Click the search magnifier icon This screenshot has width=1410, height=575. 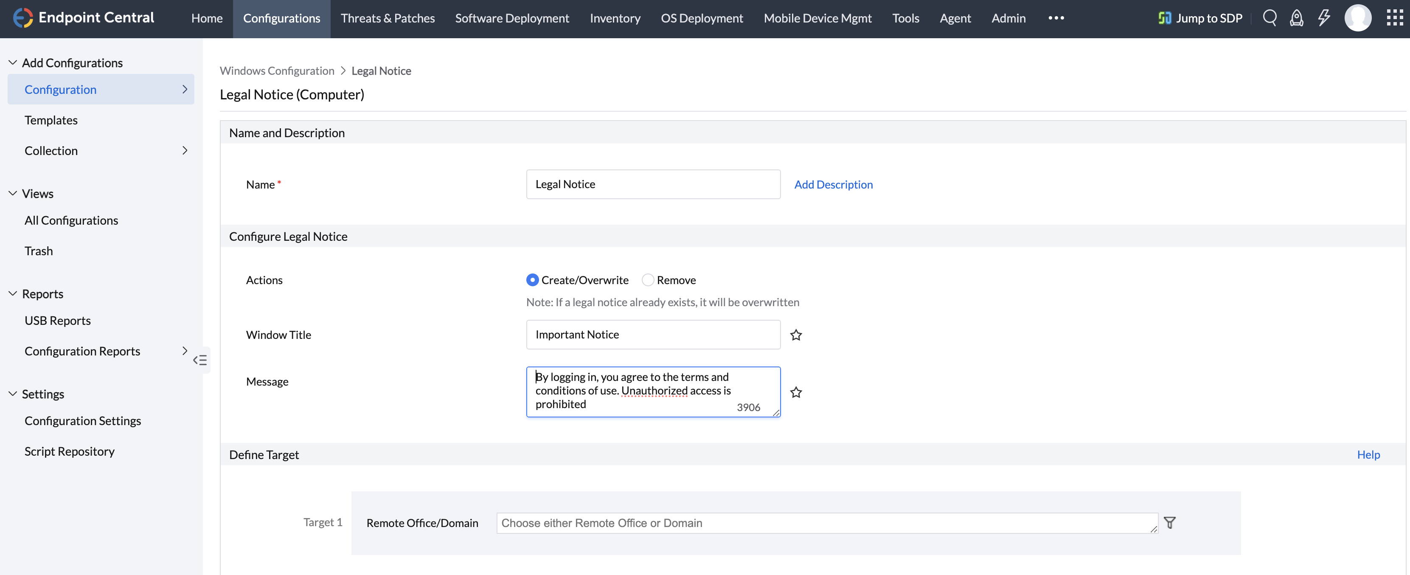(1270, 17)
